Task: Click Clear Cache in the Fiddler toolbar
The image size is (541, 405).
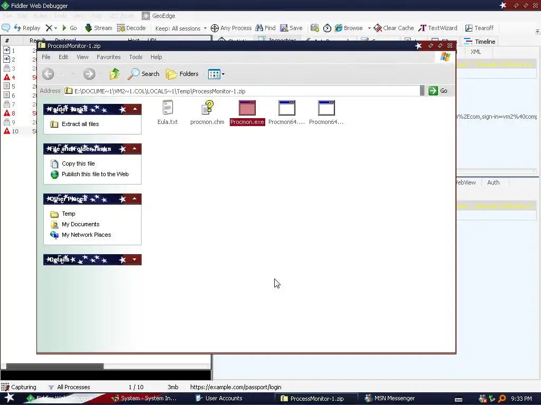Action: click(394, 28)
